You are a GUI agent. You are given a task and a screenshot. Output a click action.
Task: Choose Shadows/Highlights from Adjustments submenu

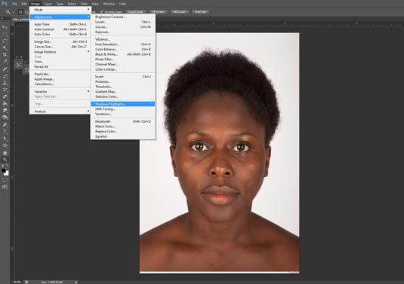123,104
